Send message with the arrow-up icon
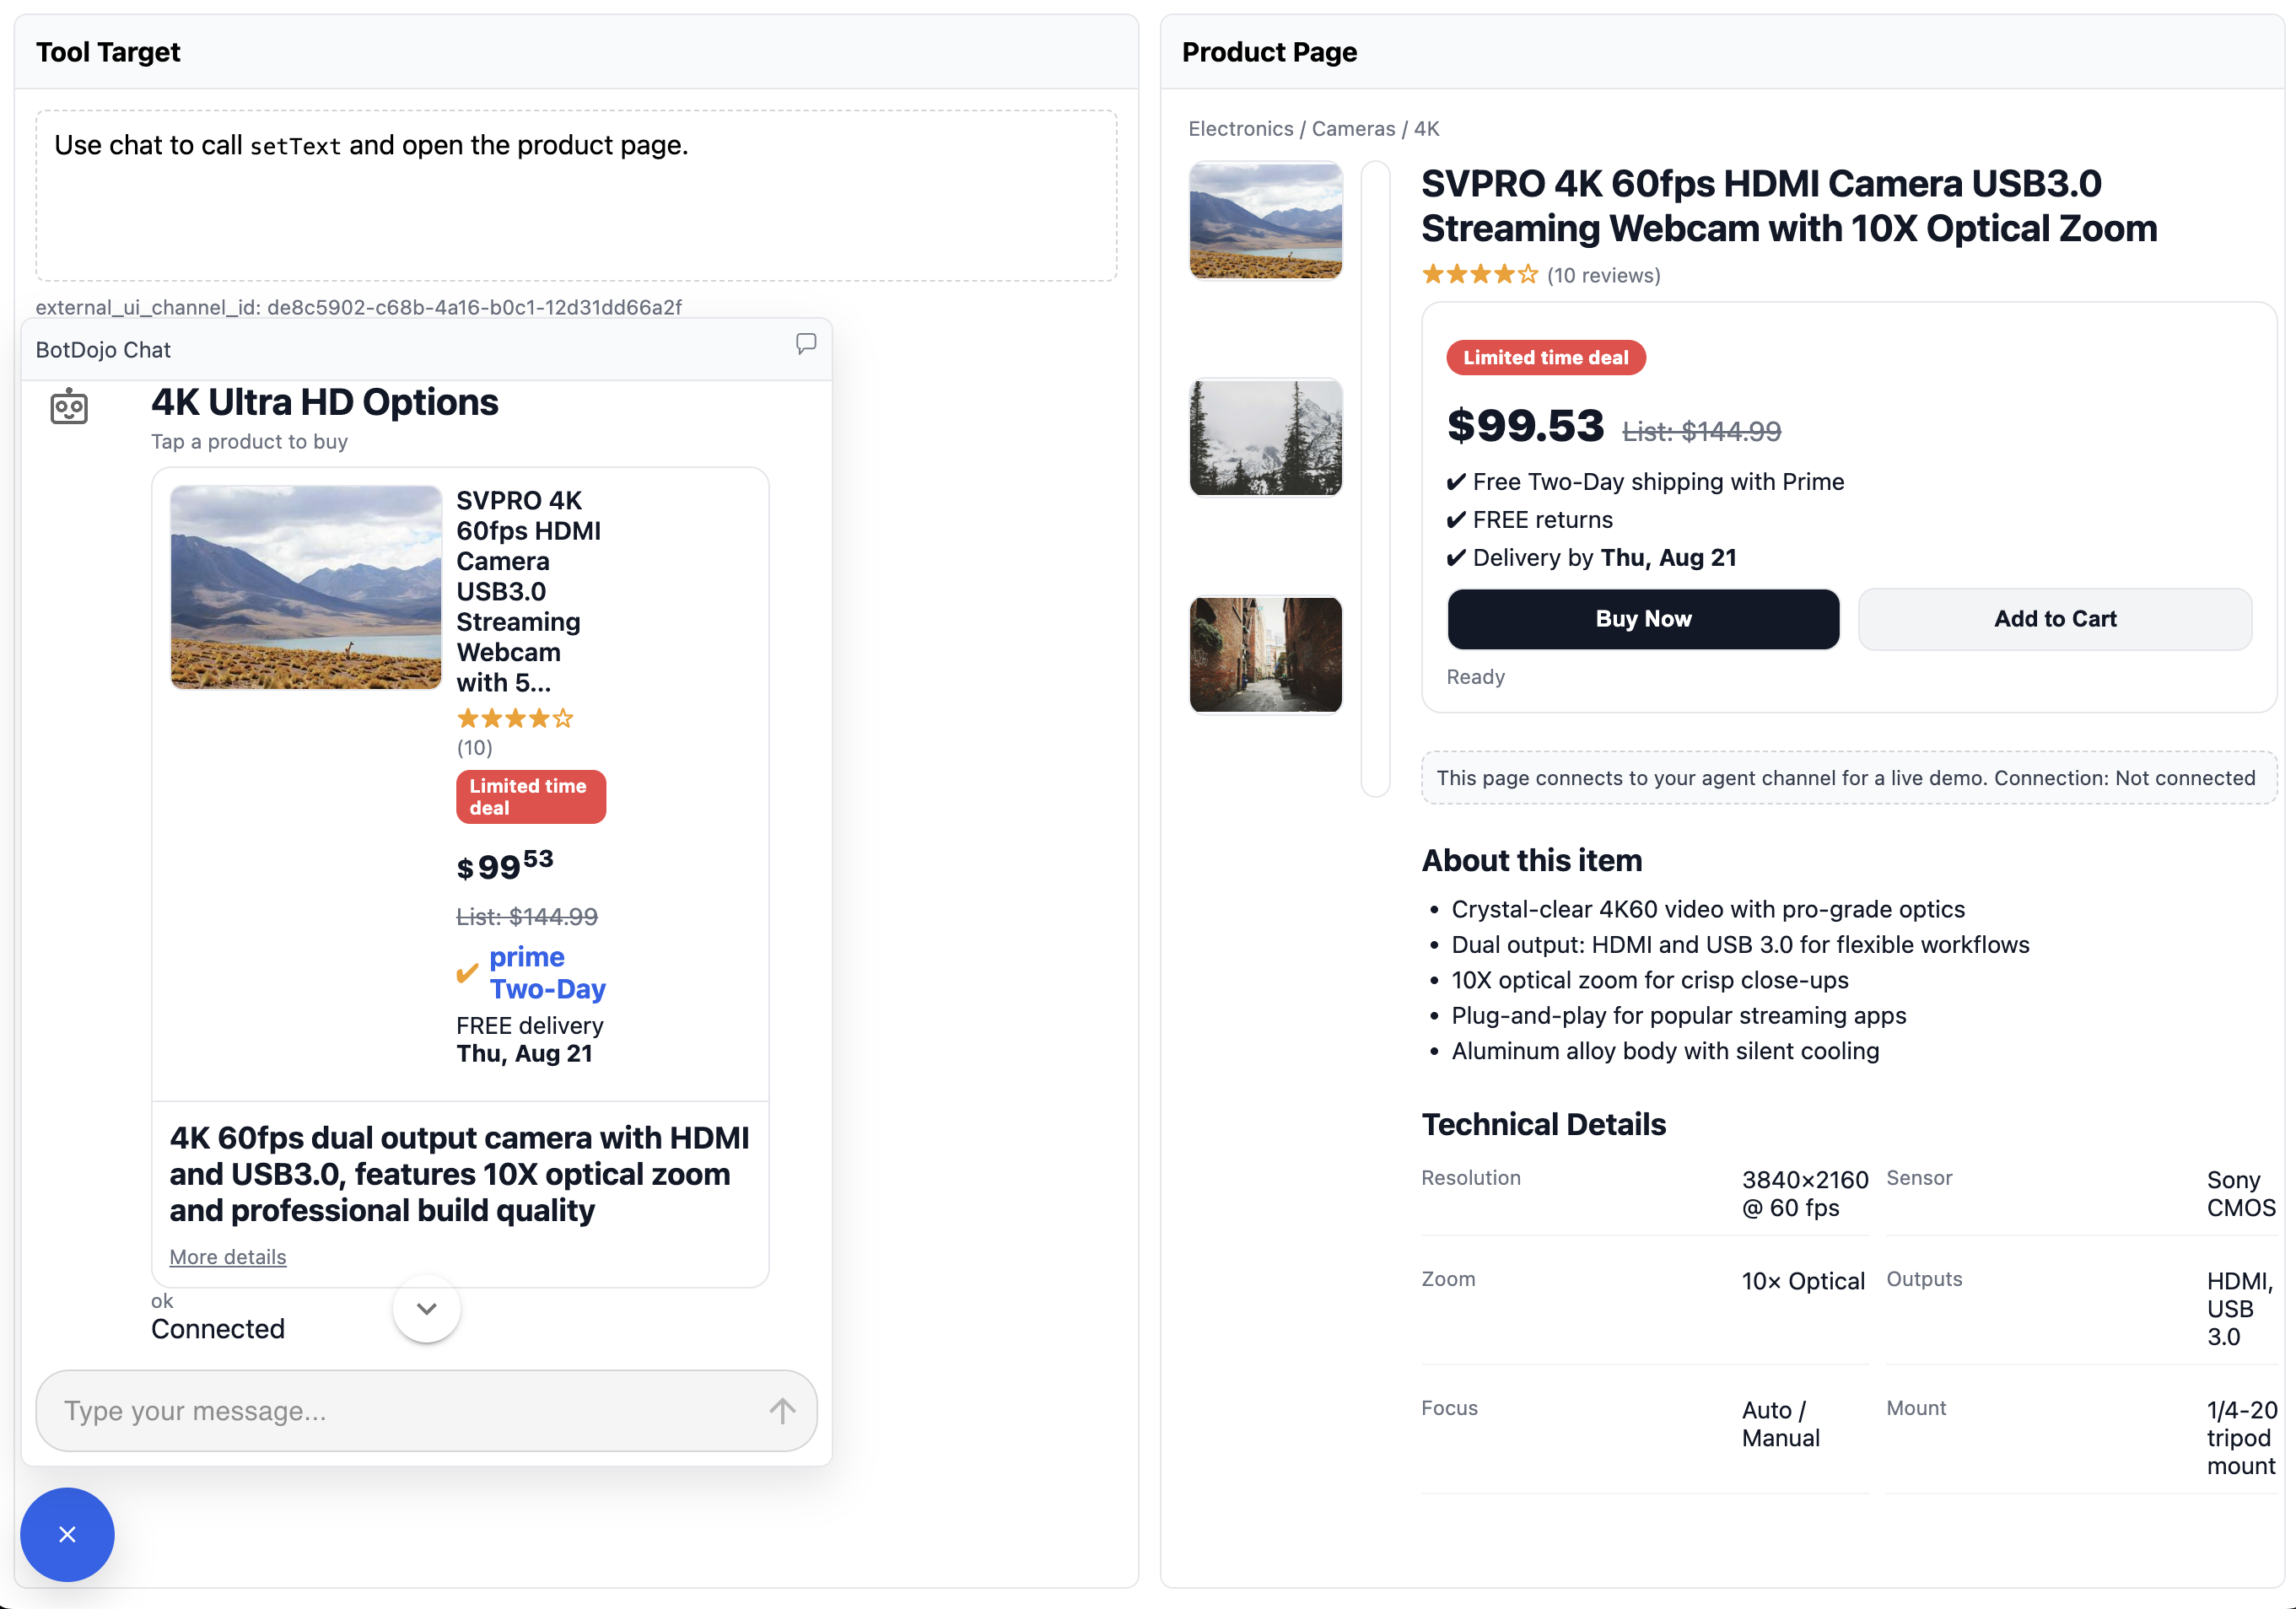This screenshot has height=1609, width=2296. tap(783, 1410)
